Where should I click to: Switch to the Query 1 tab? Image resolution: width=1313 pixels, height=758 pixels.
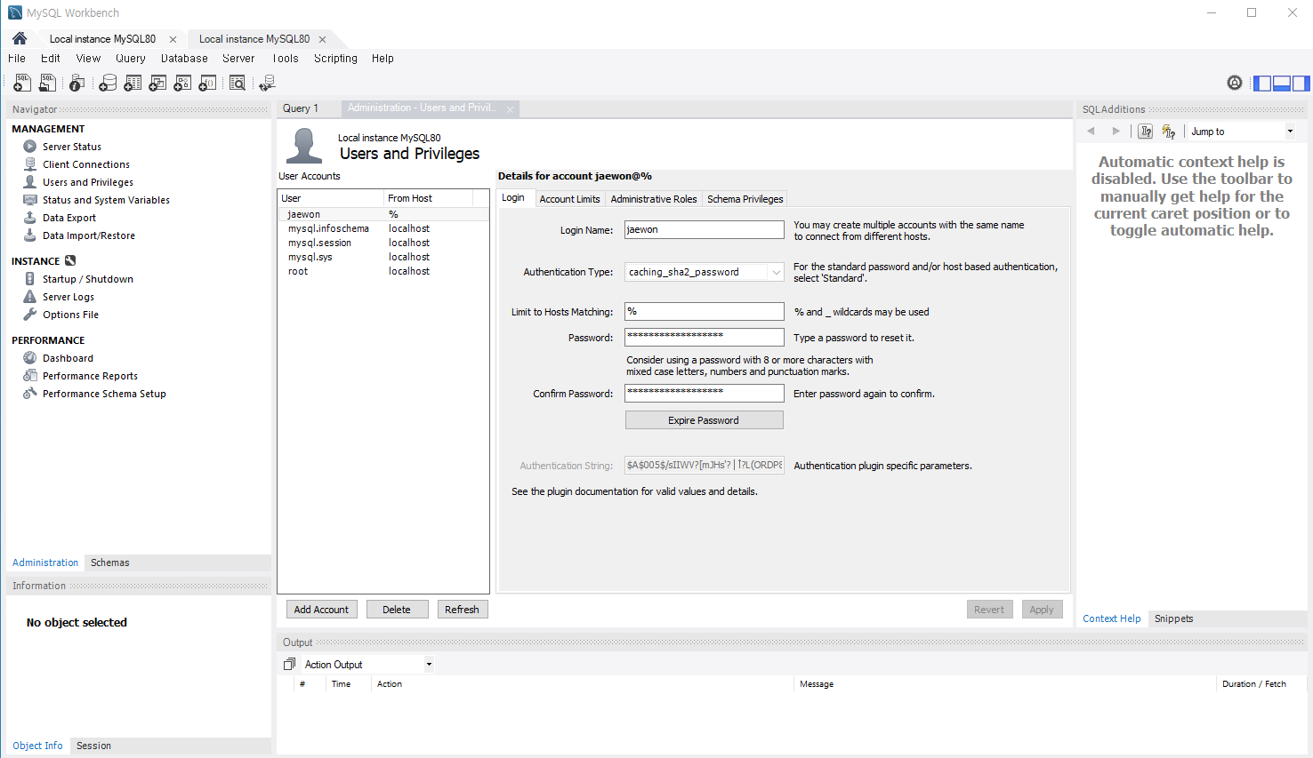pyautogui.click(x=301, y=108)
